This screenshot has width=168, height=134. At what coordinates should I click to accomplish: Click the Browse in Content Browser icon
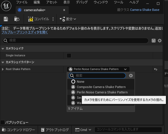coord(17,19)
